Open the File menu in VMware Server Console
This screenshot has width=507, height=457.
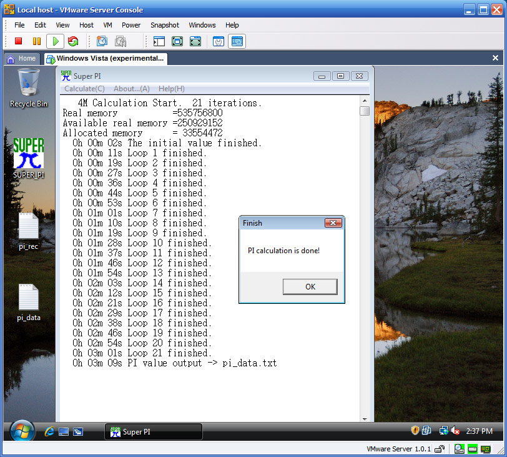(19, 25)
